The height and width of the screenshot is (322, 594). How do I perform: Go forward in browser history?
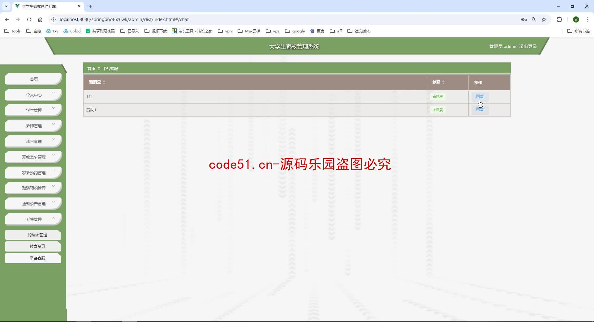click(x=18, y=19)
